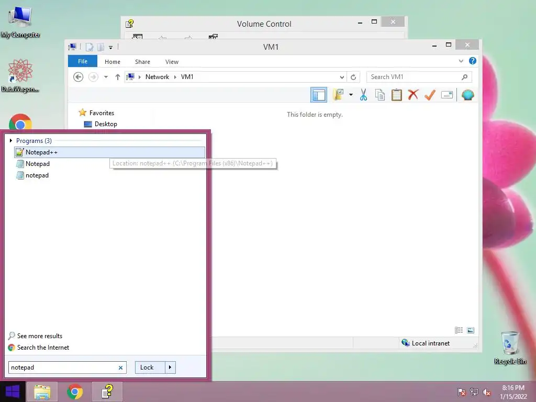Select Favorites in navigation pane
This screenshot has width=536, height=402.
[x=102, y=113]
